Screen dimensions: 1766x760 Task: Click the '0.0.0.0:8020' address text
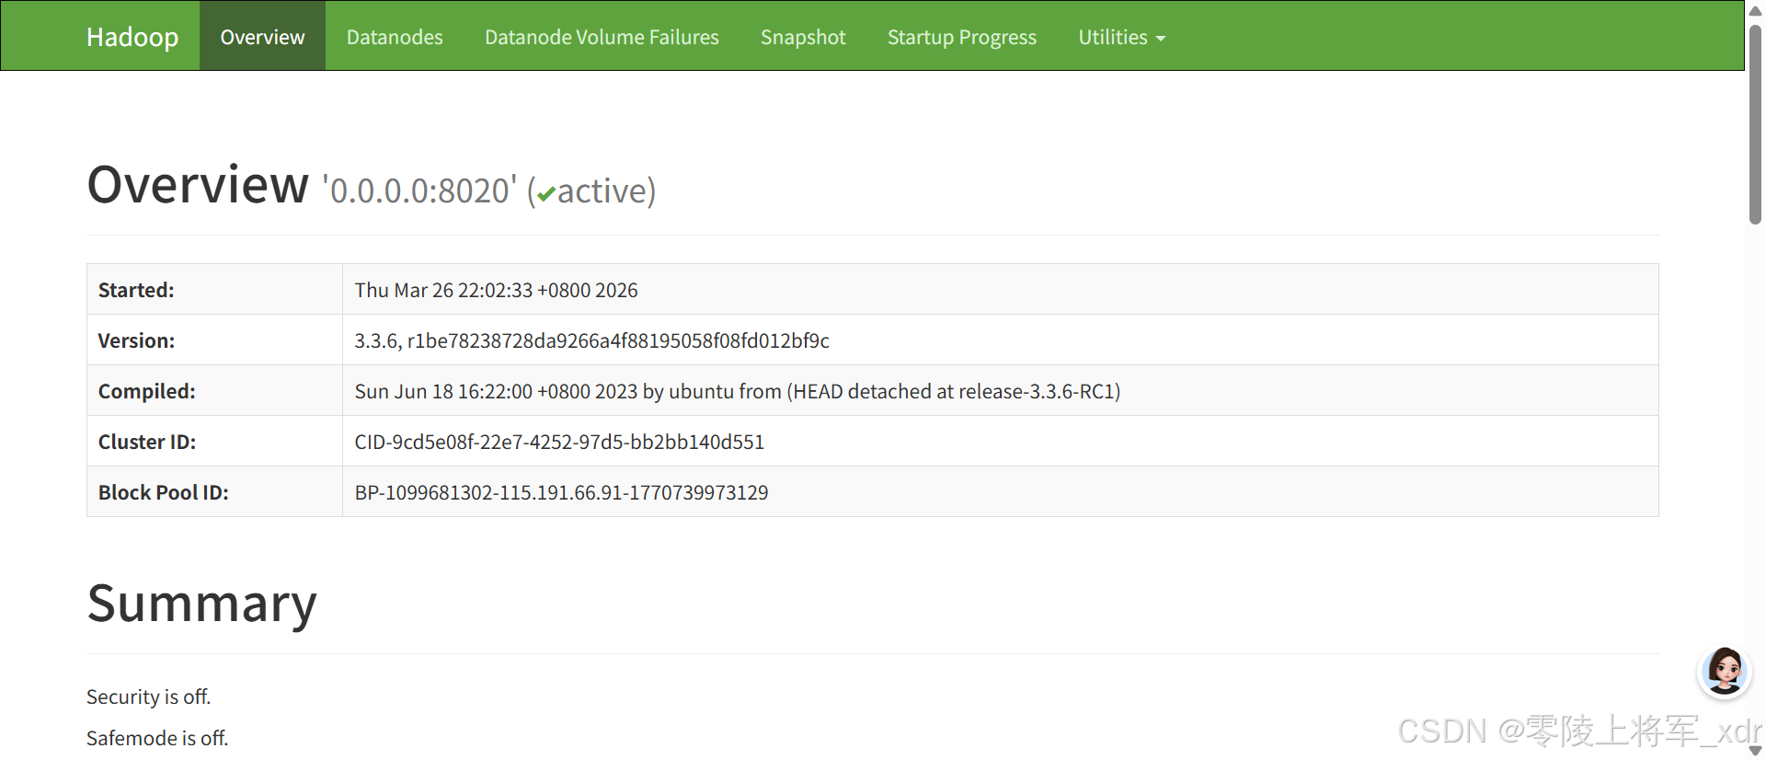[419, 190]
